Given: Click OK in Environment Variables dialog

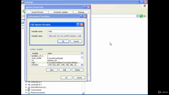Looking at the screenshot, I should pos(66,78).
